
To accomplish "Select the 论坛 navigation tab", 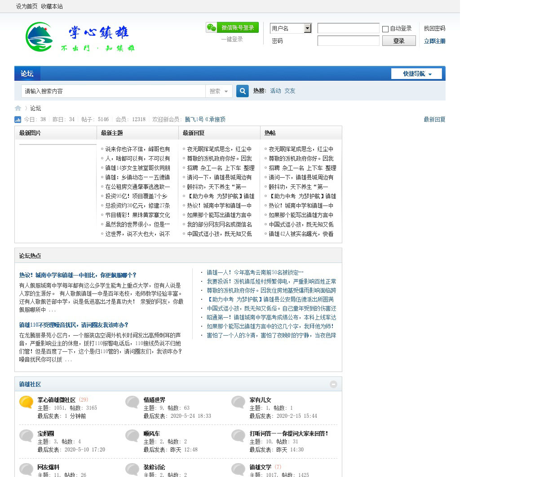I will point(27,74).
